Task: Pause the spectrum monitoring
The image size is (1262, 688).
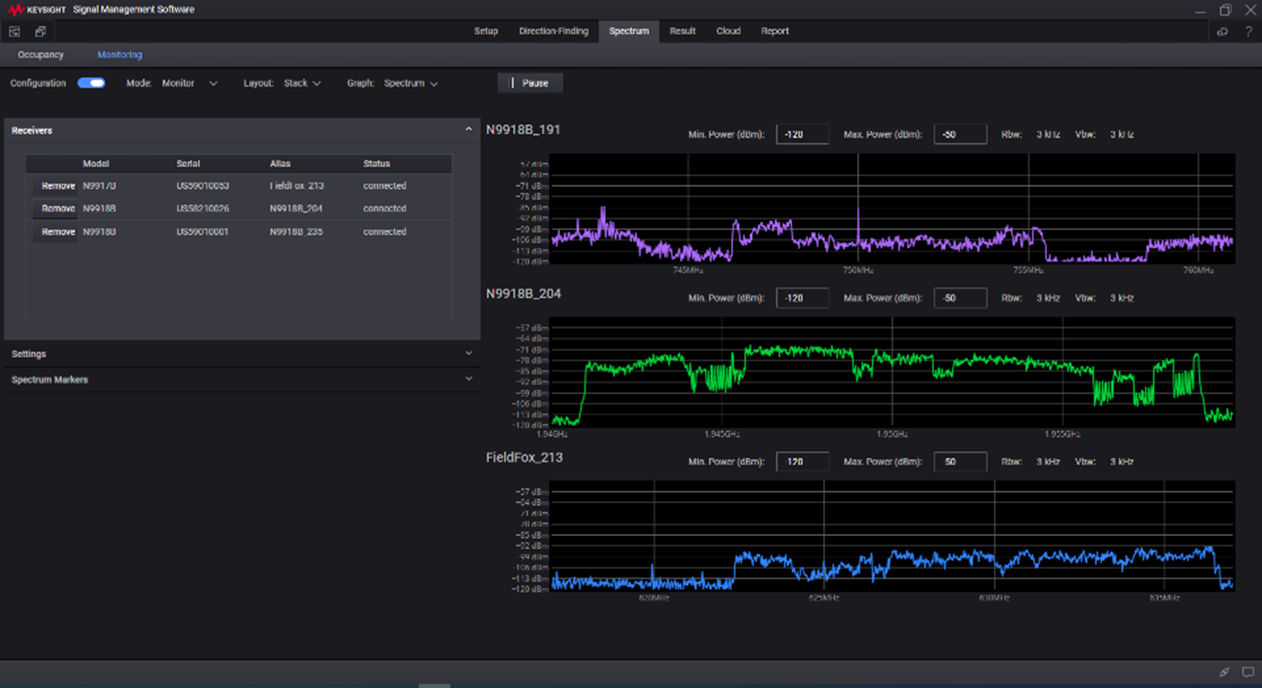Action: tap(530, 83)
